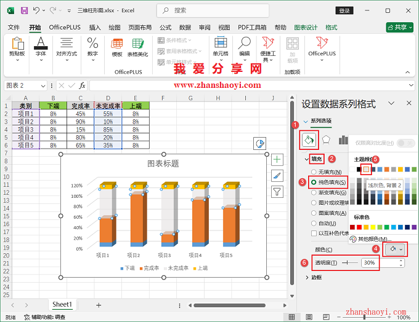The width and height of the screenshot is (419, 322).
Task: Click the 模板 template icon in ribbon
Action: click(x=116, y=46)
